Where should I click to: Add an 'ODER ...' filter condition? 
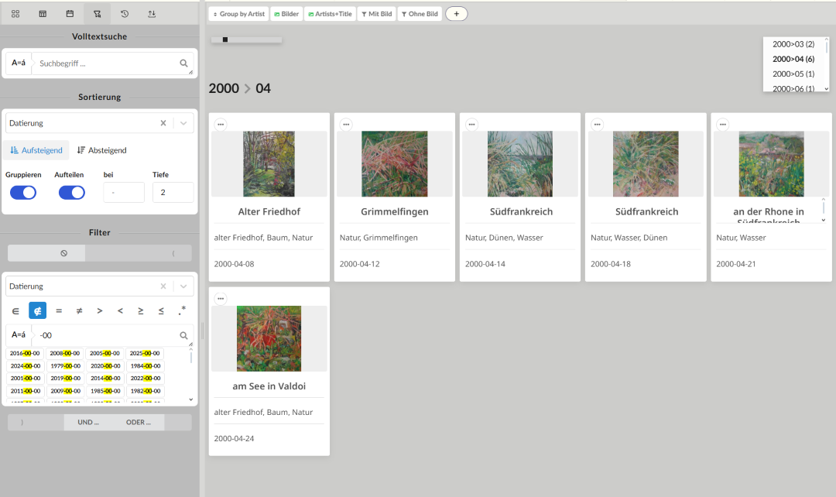(139, 423)
